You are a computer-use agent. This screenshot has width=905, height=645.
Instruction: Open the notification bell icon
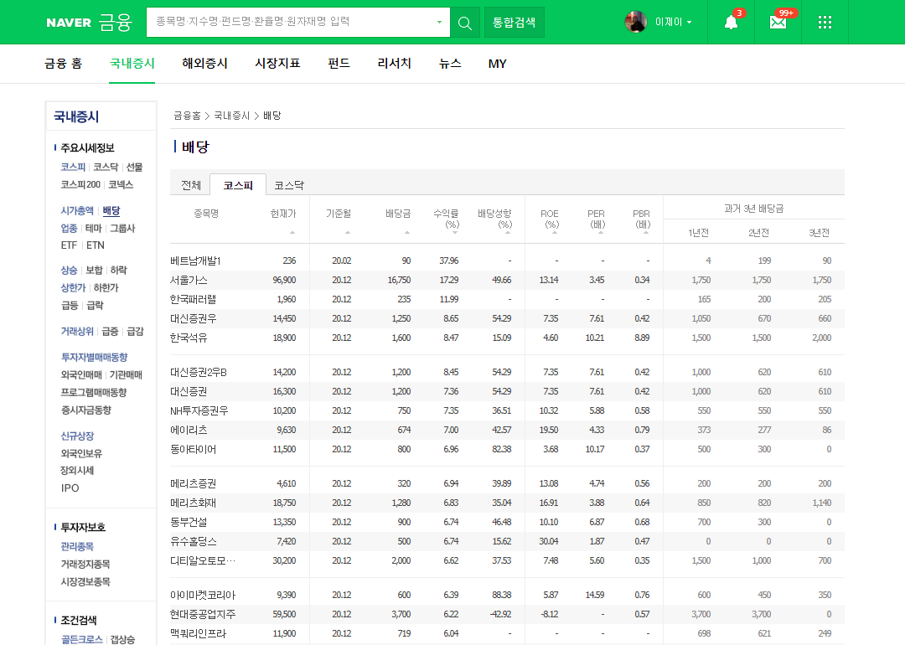point(731,23)
